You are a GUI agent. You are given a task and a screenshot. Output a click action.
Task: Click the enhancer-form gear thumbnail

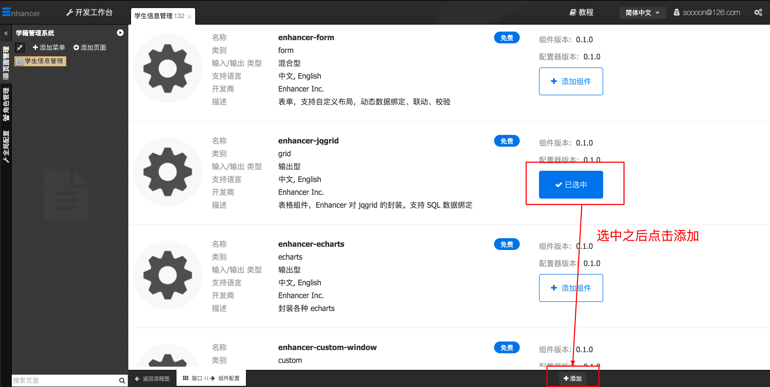tap(168, 69)
